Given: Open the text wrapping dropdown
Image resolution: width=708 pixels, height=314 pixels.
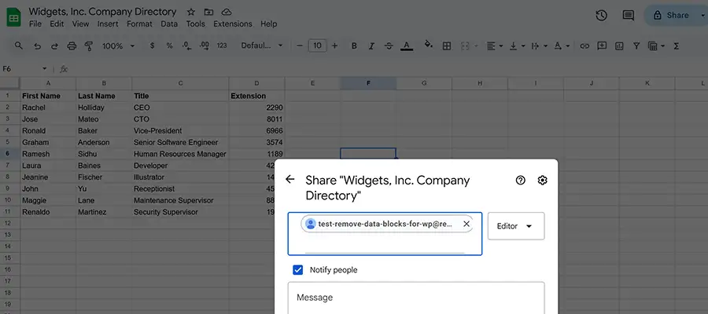Looking at the screenshot, I should point(540,46).
